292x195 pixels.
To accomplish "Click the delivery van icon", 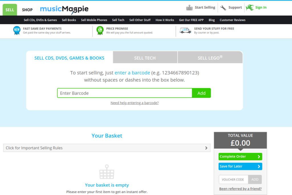I will (185, 30).
